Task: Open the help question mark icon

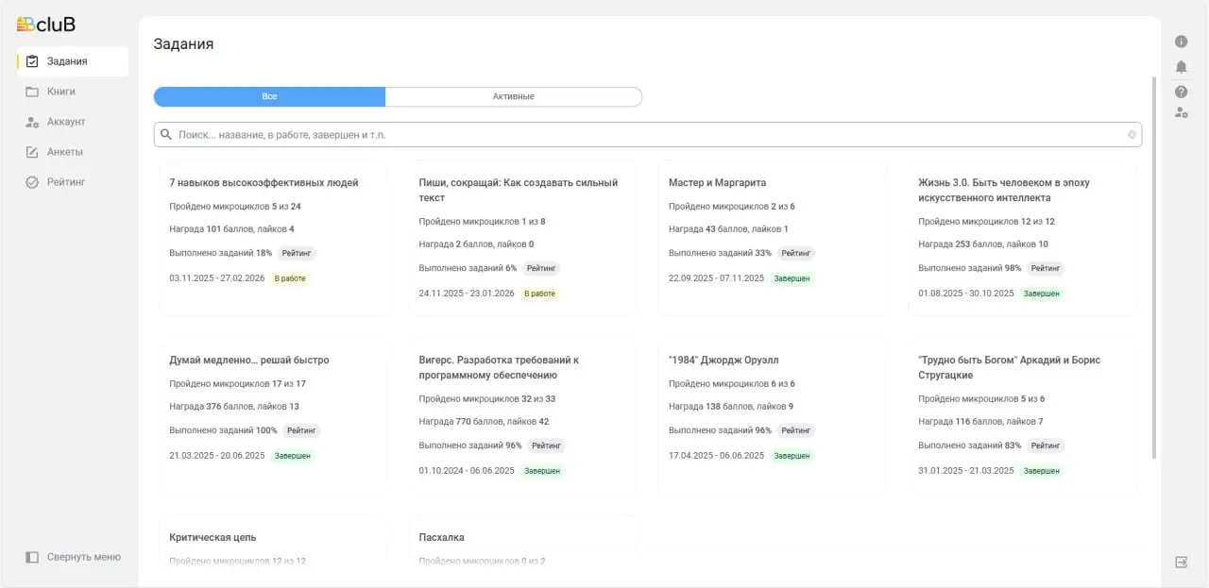Action: (1181, 92)
